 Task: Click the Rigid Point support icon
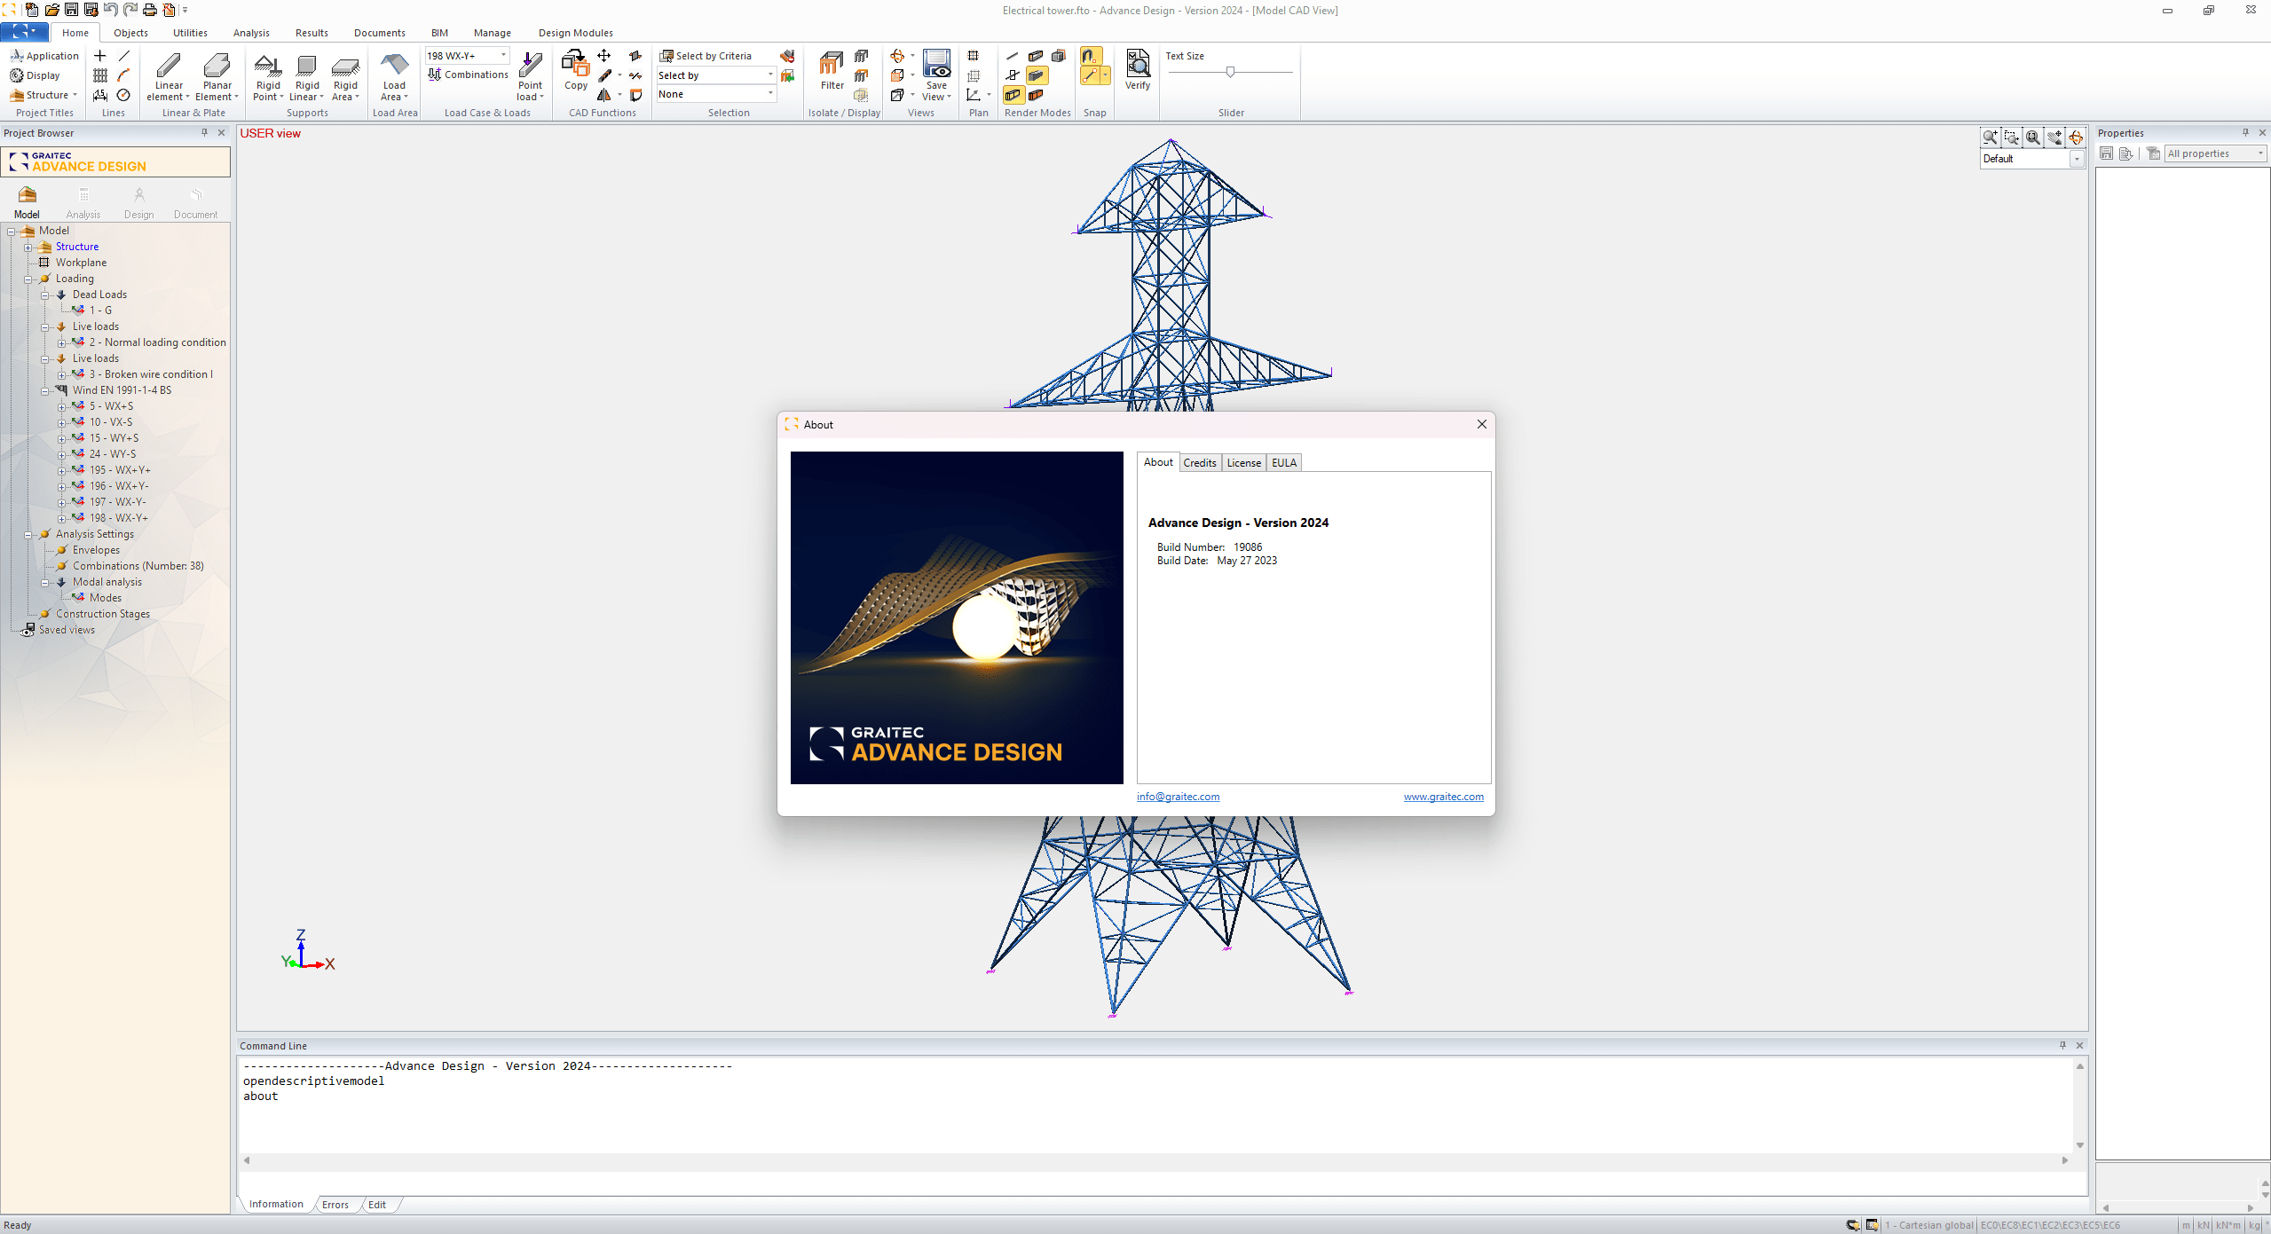coord(267,75)
